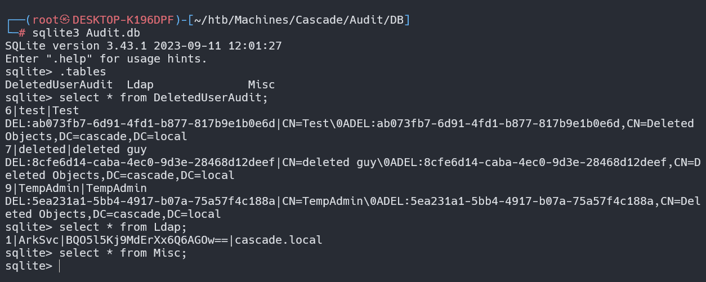Click the red hash prompt symbol
706x282 pixels.
pyautogui.click(x=21, y=33)
